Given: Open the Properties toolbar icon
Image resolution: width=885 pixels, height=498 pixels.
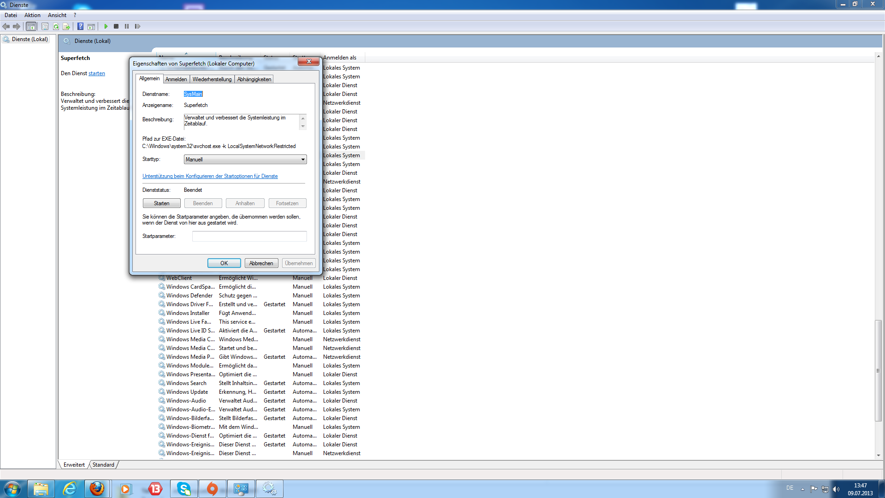Looking at the screenshot, I should pyautogui.click(x=45, y=26).
